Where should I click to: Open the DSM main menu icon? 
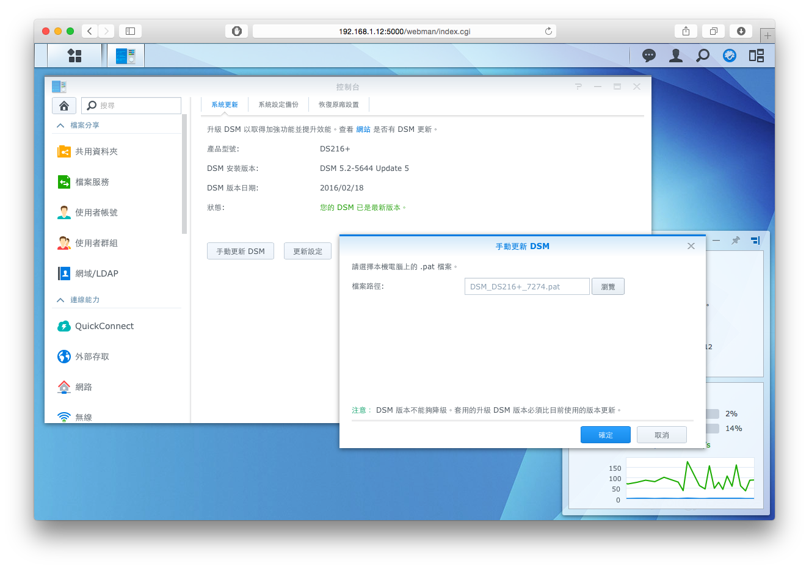pos(74,56)
